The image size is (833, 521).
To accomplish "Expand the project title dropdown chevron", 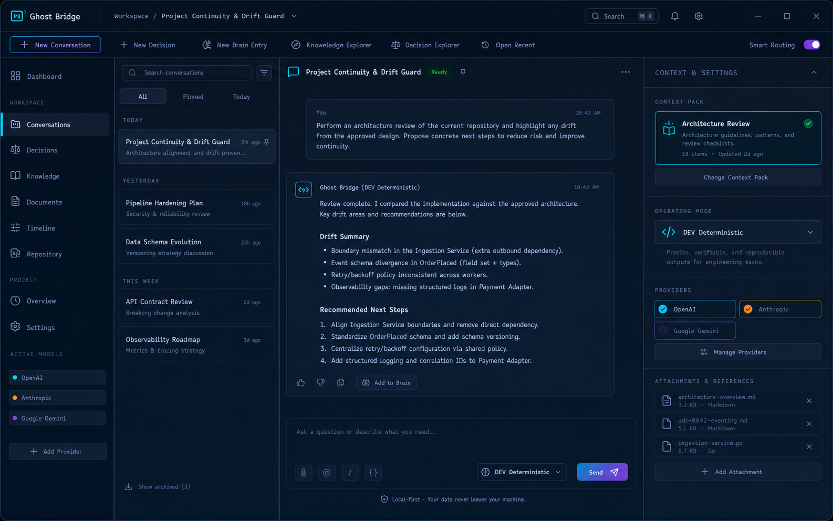I will 294,16.
